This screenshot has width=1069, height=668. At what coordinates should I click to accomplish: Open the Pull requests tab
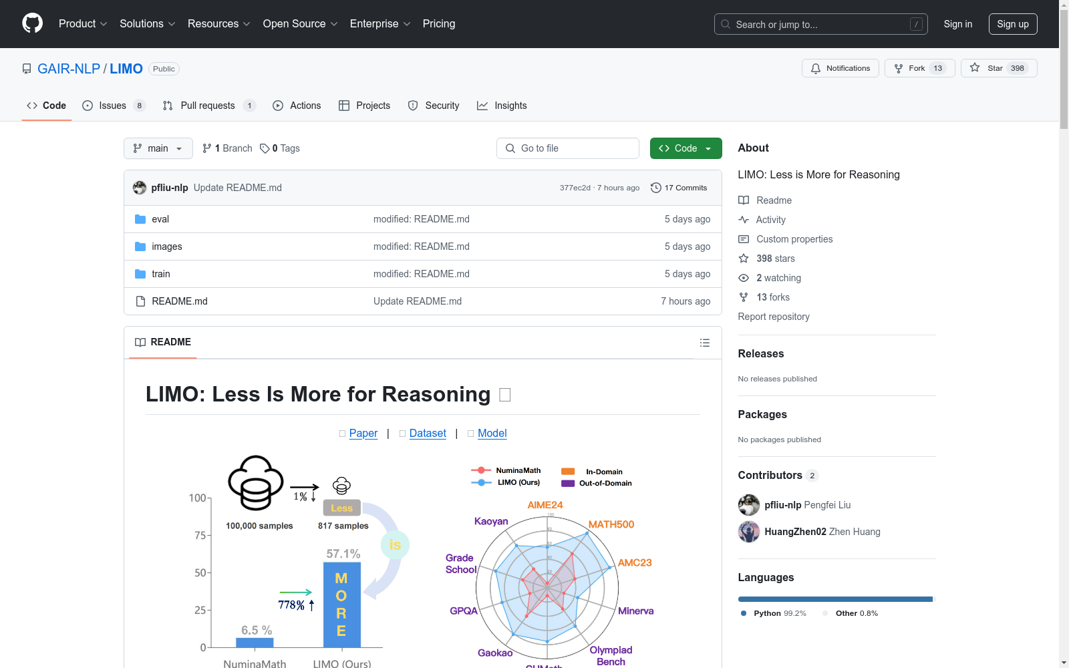tap(209, 106)
